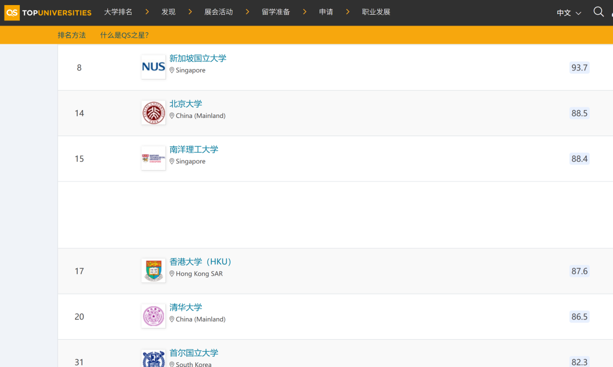Open the 留学准备 menu
The height and width of the screenshot is (367, 613).
276,12
